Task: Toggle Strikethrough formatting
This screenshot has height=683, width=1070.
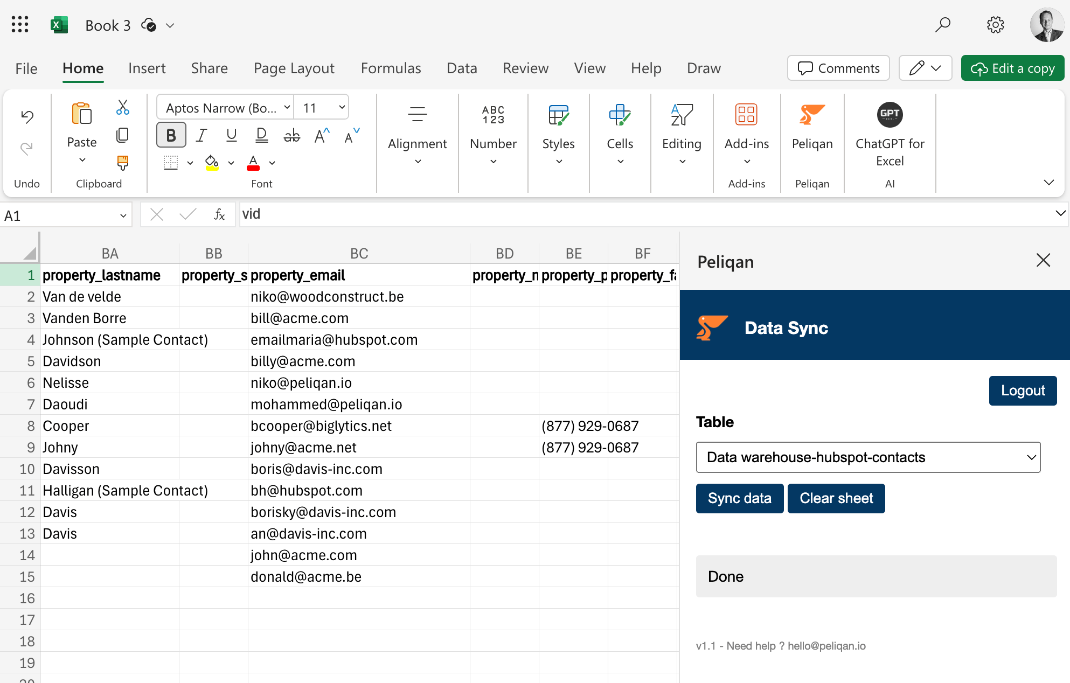Action: click(292, 135)
